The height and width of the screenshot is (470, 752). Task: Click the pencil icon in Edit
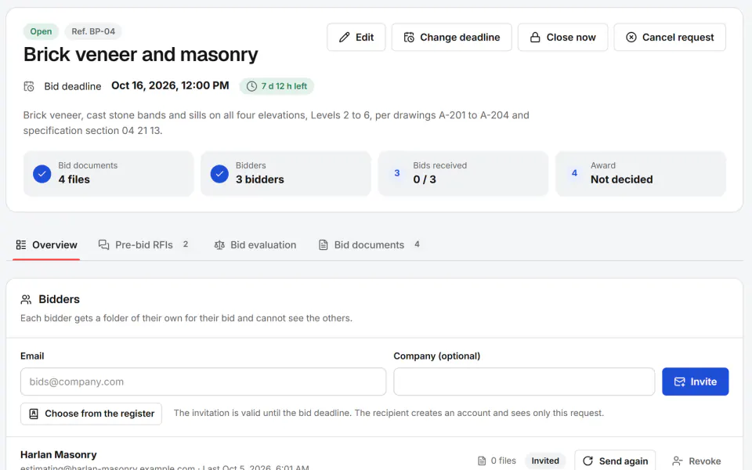click(345, 38)
